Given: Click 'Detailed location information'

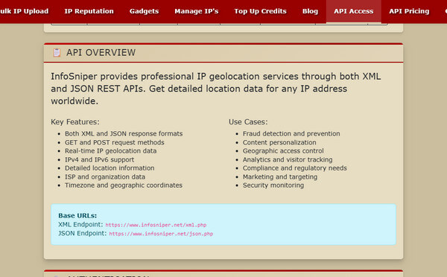Looking at the screenshot, I should coord(110,168).
